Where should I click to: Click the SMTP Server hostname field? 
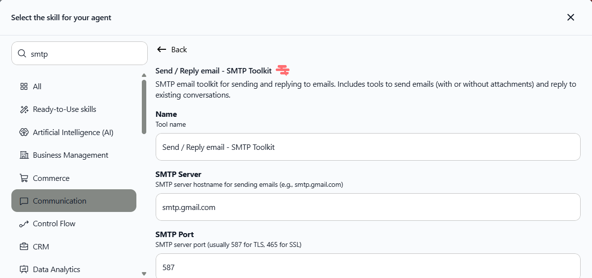(368, 207)
